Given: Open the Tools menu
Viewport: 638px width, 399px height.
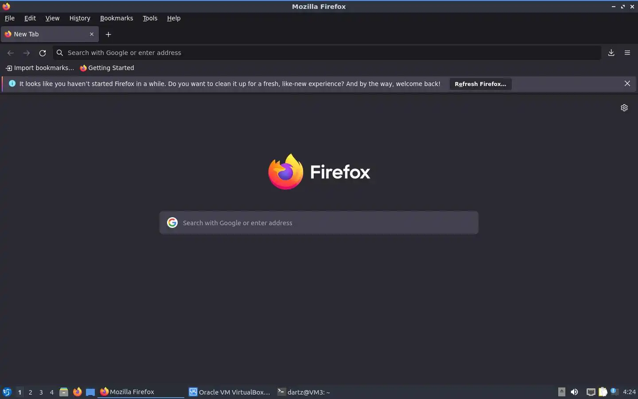Looking at the screenshot, I should (150, 18).
